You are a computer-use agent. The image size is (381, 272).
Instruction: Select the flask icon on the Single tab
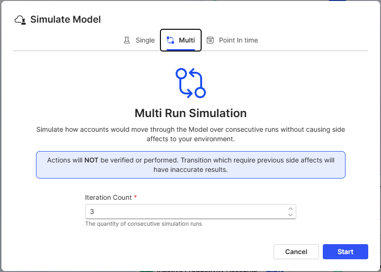(x=126, y=40)
